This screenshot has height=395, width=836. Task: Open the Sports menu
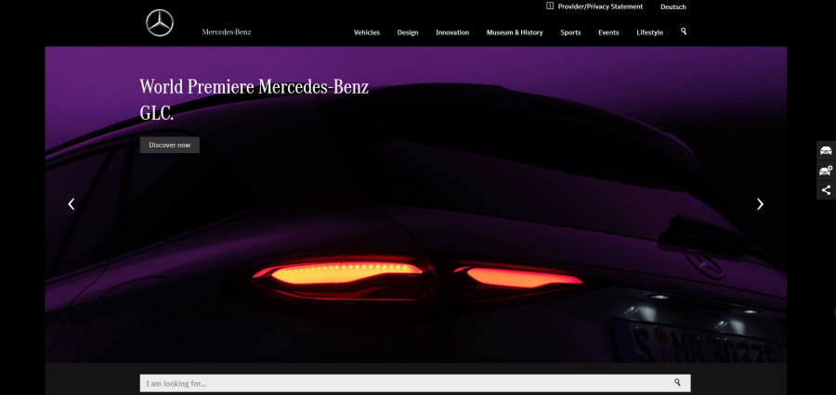click(570, 32)
